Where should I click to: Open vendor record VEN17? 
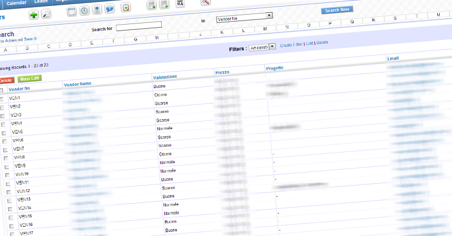point(27,233)
